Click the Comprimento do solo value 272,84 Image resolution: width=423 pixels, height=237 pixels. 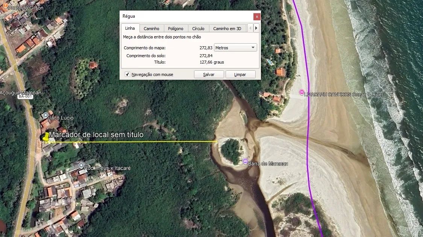206,56
